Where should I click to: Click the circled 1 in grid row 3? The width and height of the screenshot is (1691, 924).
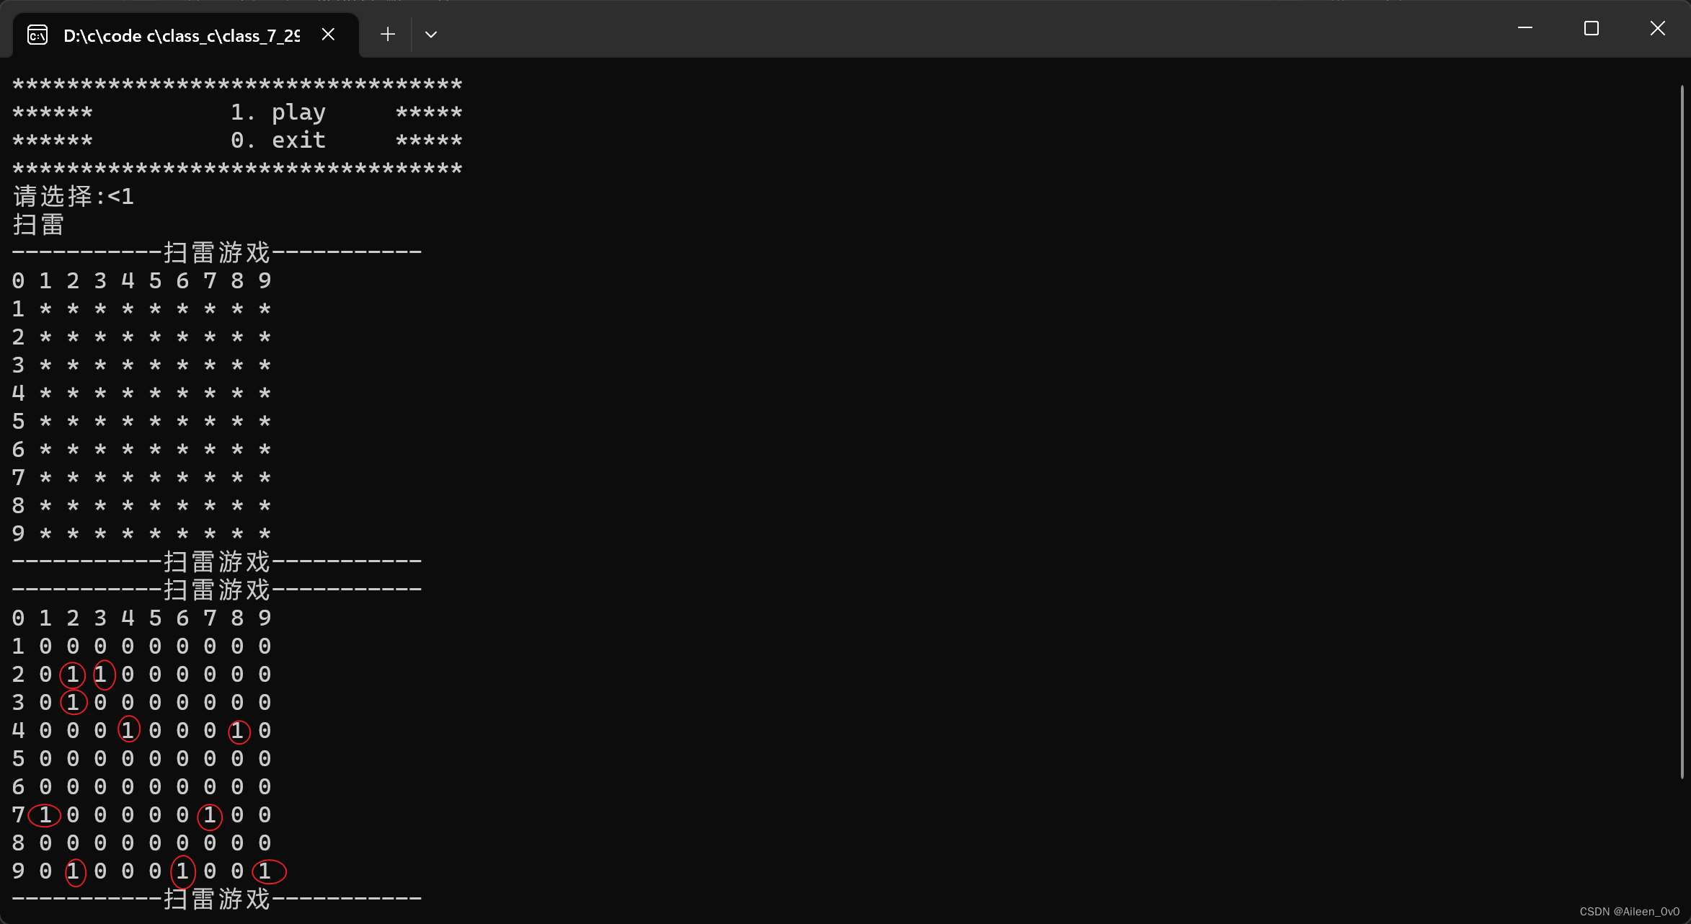73,702
